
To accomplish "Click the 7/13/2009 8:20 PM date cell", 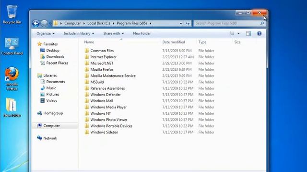I will [x=177, y=51].
